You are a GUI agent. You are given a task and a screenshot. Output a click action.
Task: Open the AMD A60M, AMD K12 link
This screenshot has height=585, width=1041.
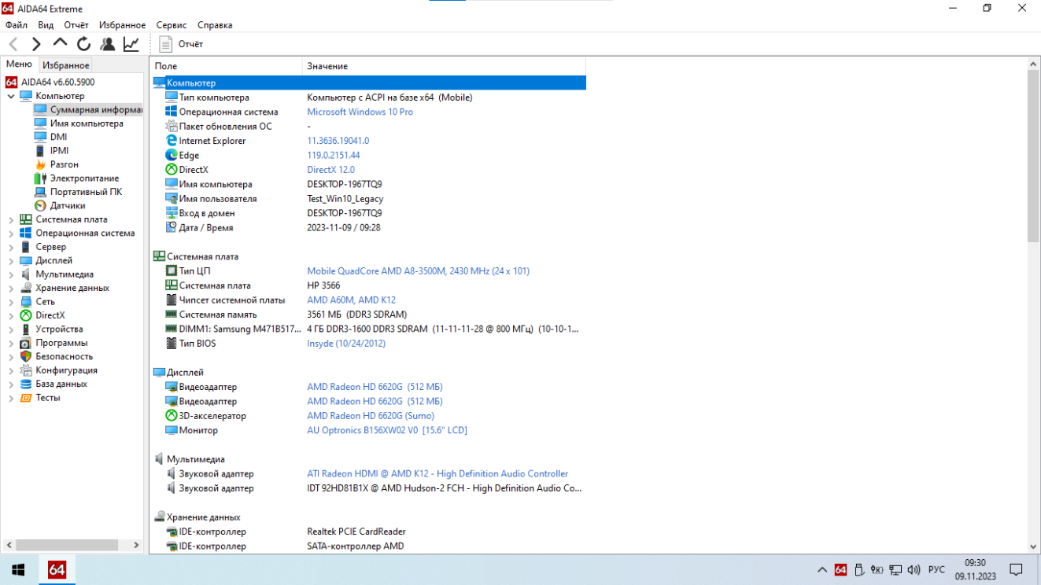(351, 300)
